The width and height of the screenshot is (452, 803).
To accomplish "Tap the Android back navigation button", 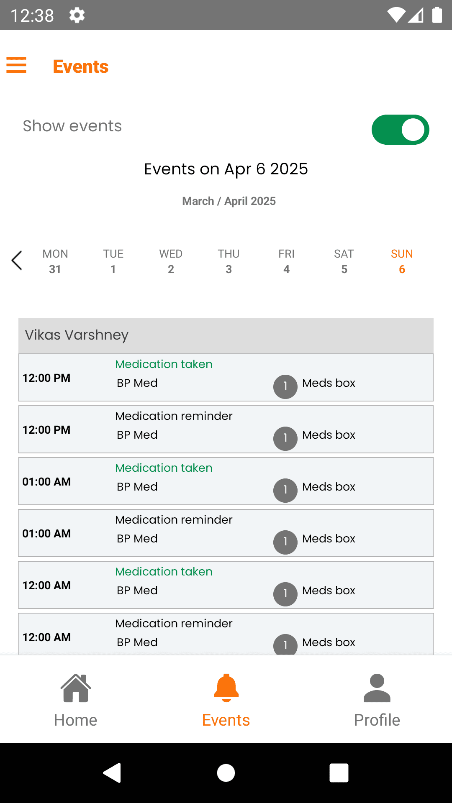I will pos(112,772).
